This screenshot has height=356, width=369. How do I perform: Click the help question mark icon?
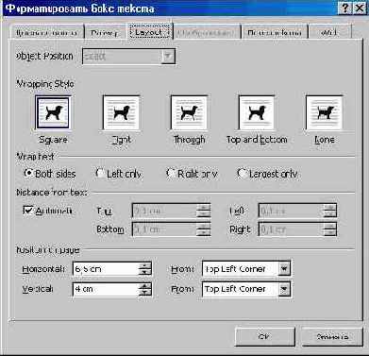coord(345,8)
